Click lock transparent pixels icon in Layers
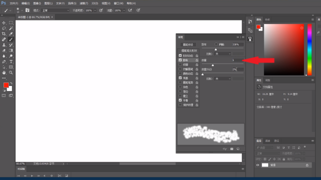 point(265,159)
